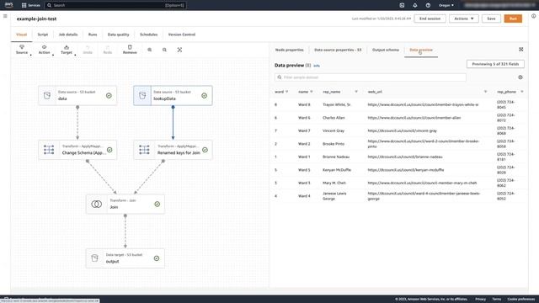Open the Data preview Info link
539x303 pixels.
pos(317,66)
